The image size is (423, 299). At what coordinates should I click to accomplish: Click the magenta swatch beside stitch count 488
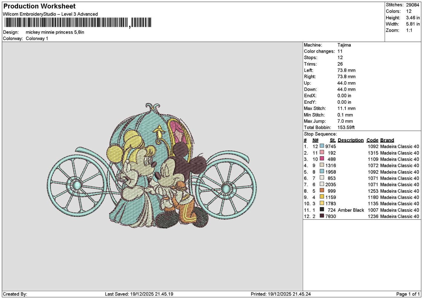pos(322,159)
